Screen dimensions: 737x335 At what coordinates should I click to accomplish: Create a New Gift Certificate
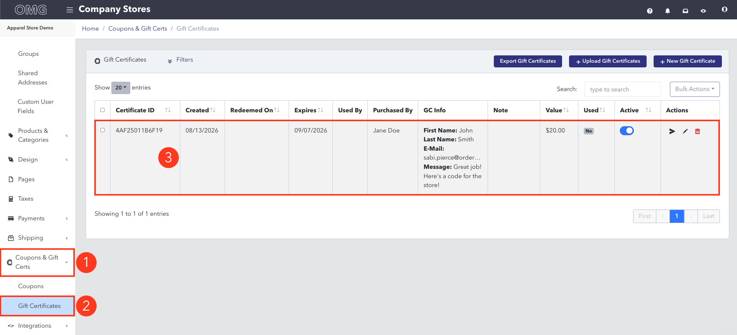688,61
